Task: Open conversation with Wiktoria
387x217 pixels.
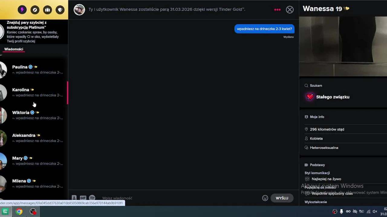Action: 33,115
